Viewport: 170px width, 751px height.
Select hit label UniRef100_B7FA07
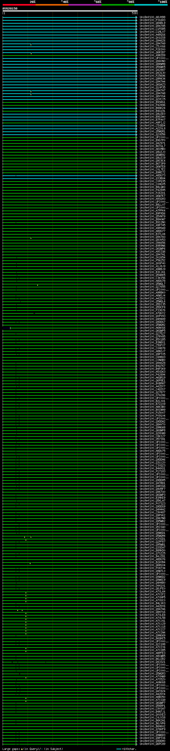pos(152,120)
